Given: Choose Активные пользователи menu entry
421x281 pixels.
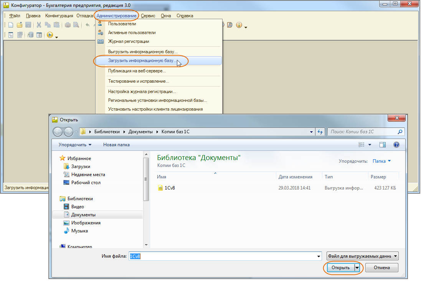Looking at the screenshot, I should tap(159, 33).
